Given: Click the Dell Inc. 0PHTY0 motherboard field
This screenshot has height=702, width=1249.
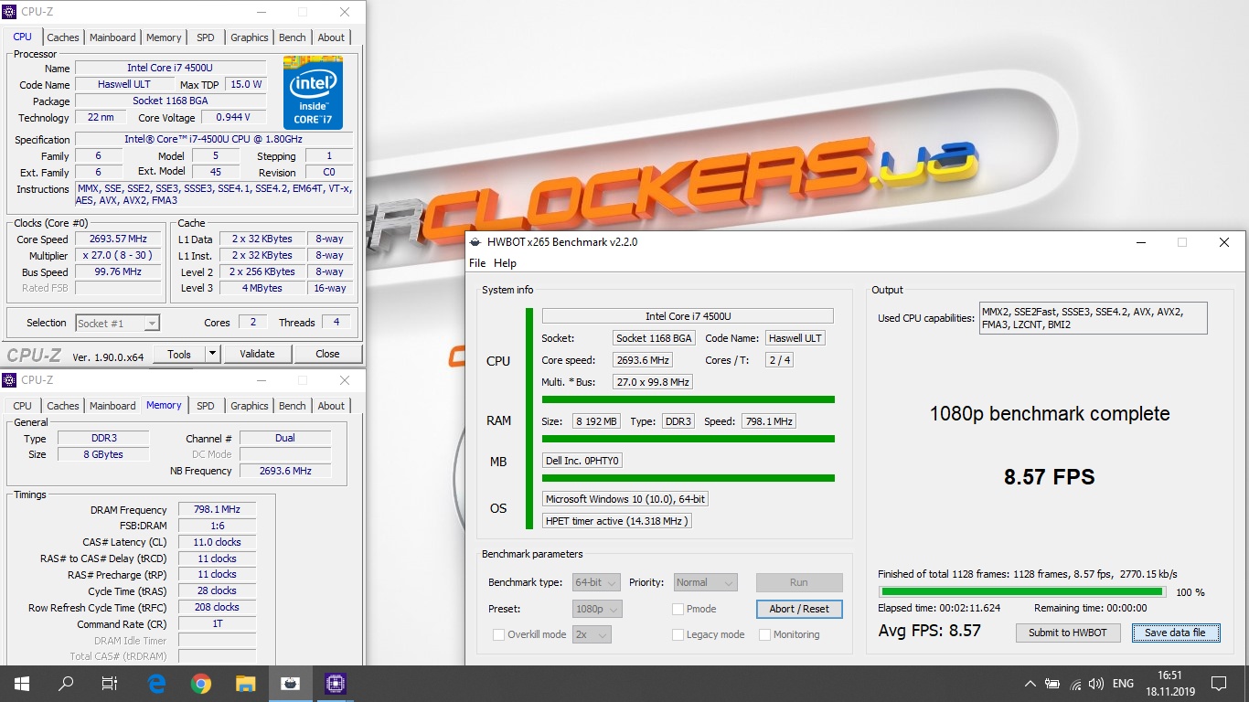Looking at the screenshot, I should pyautogui.click(x=582, y=461).
